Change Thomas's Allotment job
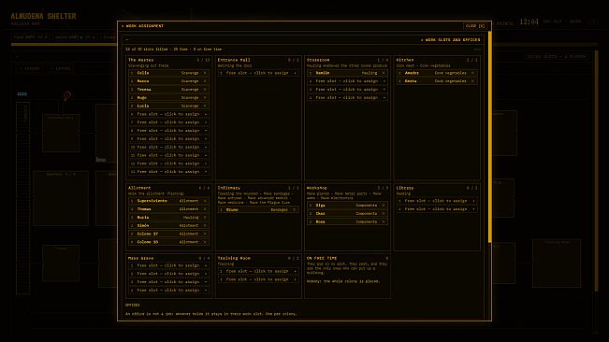Image resolution: width=609 pixels, height=342 pixels. coord(189,209)
